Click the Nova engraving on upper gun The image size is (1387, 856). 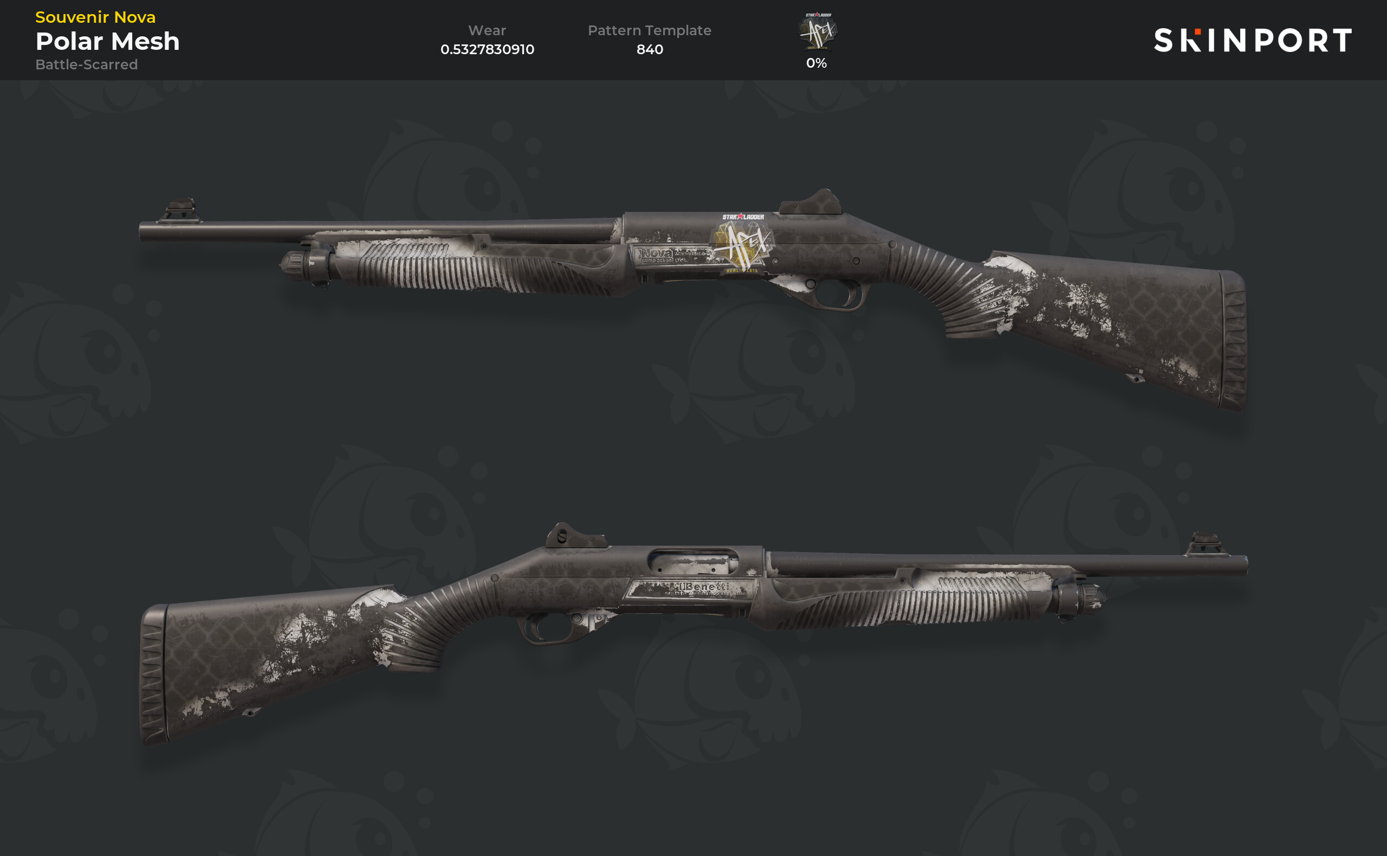tap(656, 253)
